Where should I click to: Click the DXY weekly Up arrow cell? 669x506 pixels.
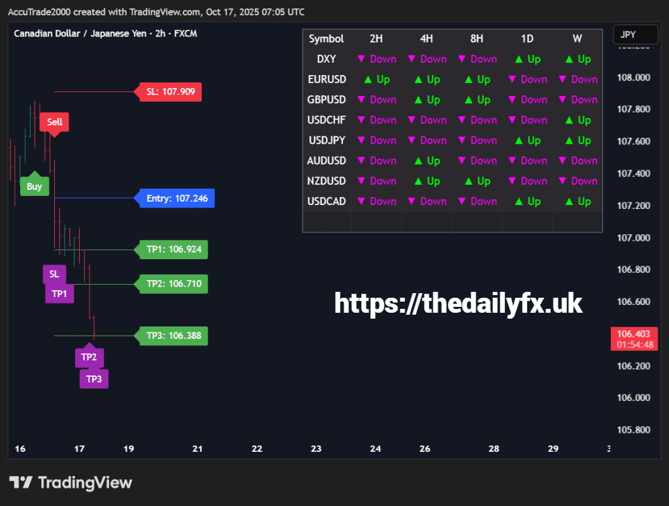pyautogui.click(x=577, y=59)
